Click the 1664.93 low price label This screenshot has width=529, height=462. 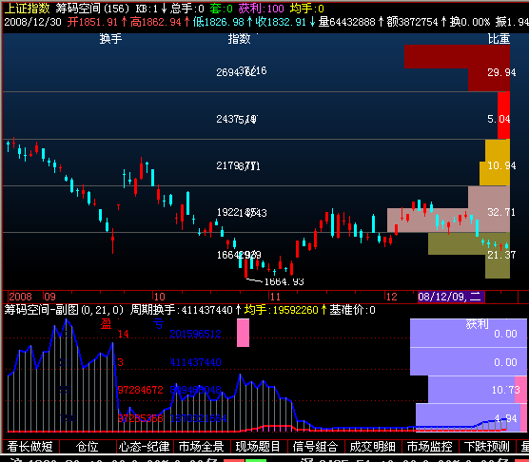(x=284, y=281)
